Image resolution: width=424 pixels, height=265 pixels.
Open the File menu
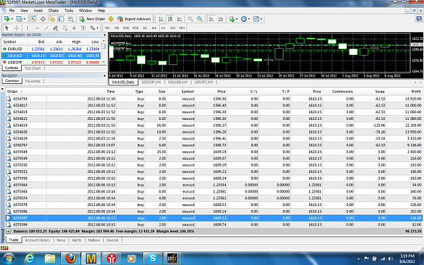(x=12, y=11)
